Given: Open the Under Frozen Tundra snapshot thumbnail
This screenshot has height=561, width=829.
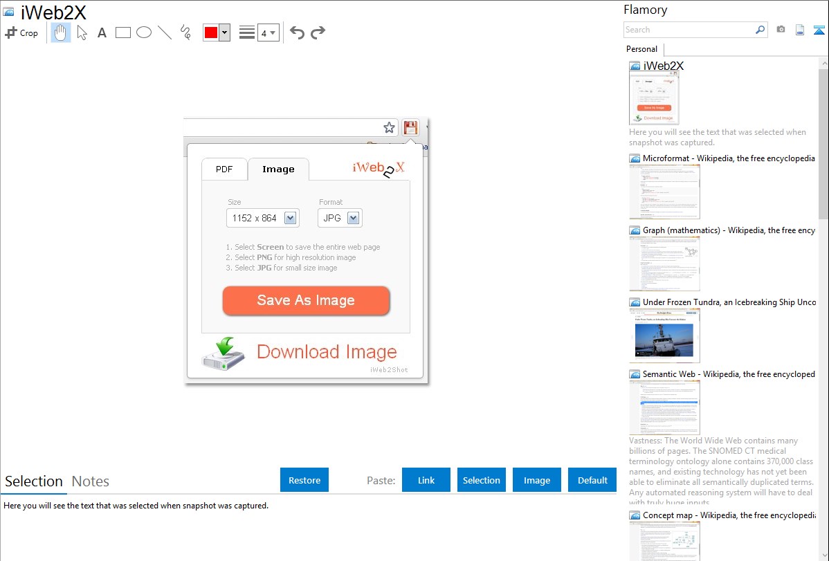Looking at the screenshot, I should (x=664, y=335).
